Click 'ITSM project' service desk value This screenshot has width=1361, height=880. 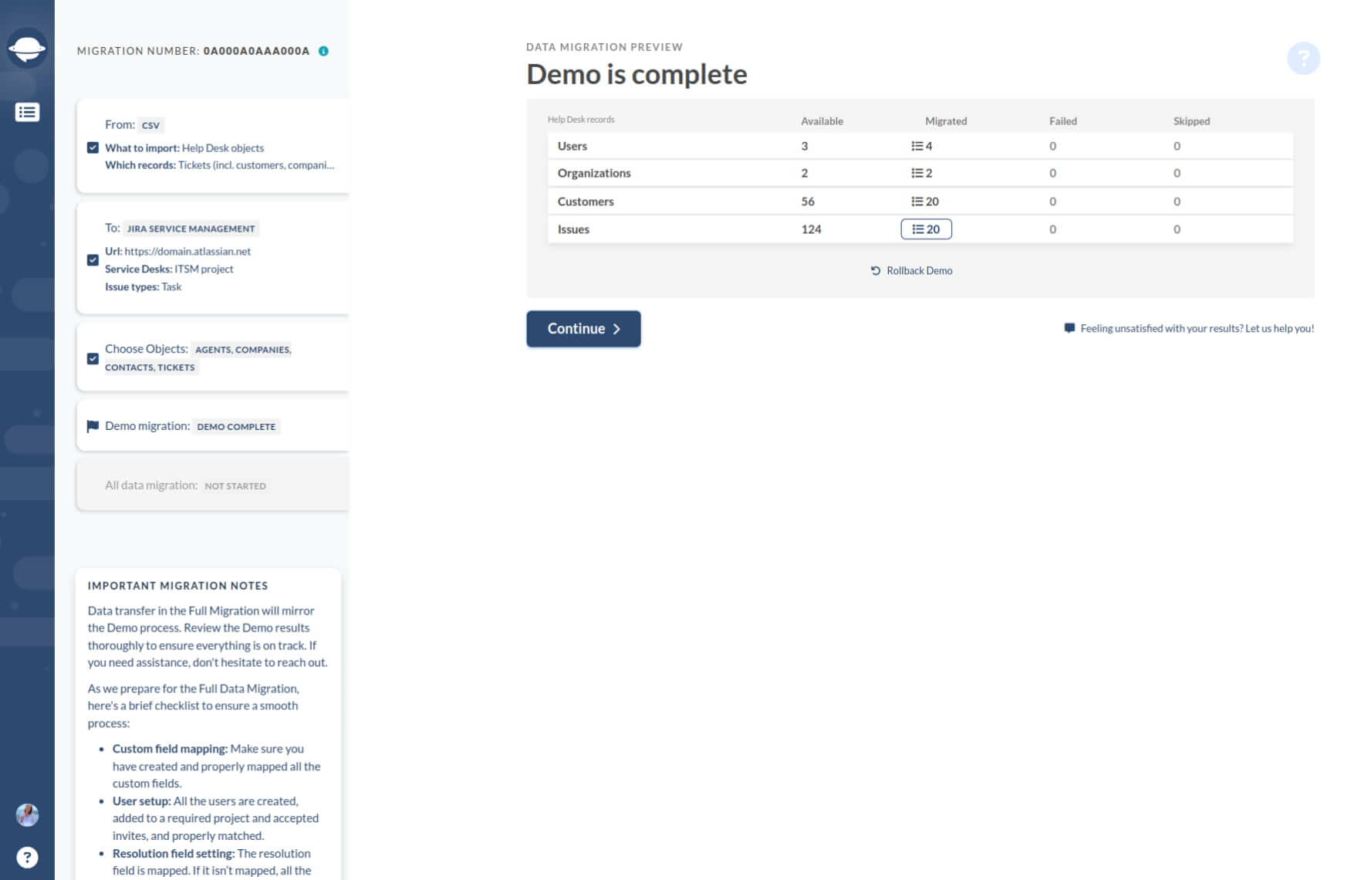click(204, 269)
